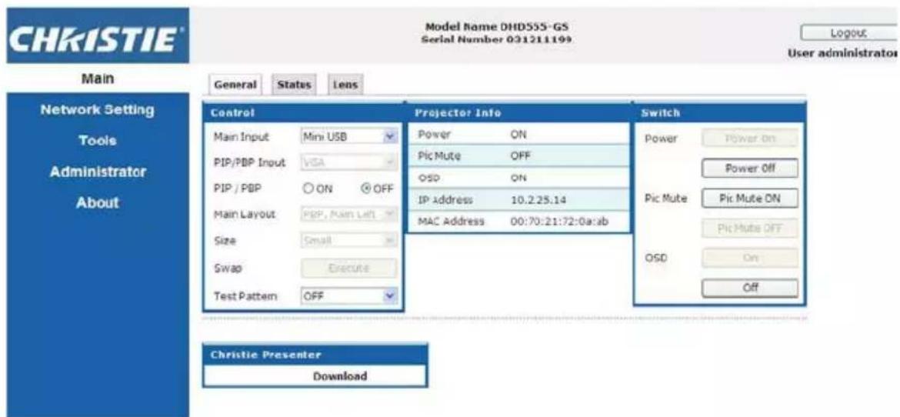Click the OSD row in Projector Info
Viewport: 900px width, 417px height.
click(519, 178)
